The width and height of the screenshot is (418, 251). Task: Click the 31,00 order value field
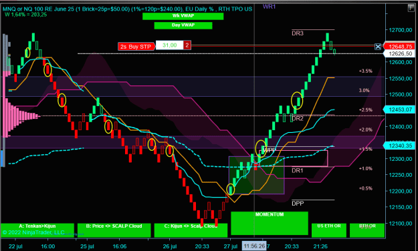click(x=170, y=45)
